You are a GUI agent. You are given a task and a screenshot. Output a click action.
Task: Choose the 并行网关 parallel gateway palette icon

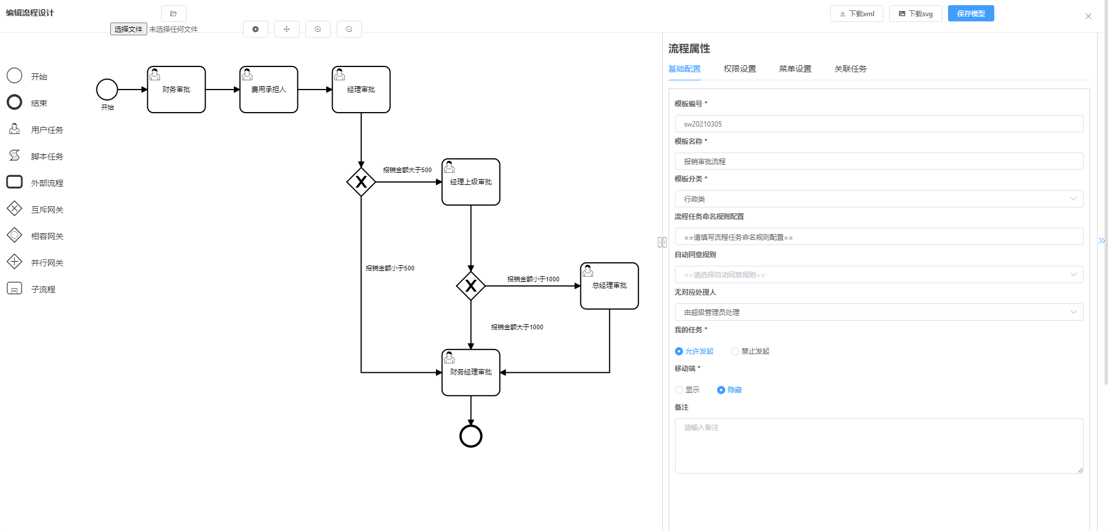(x=14, y=262)
